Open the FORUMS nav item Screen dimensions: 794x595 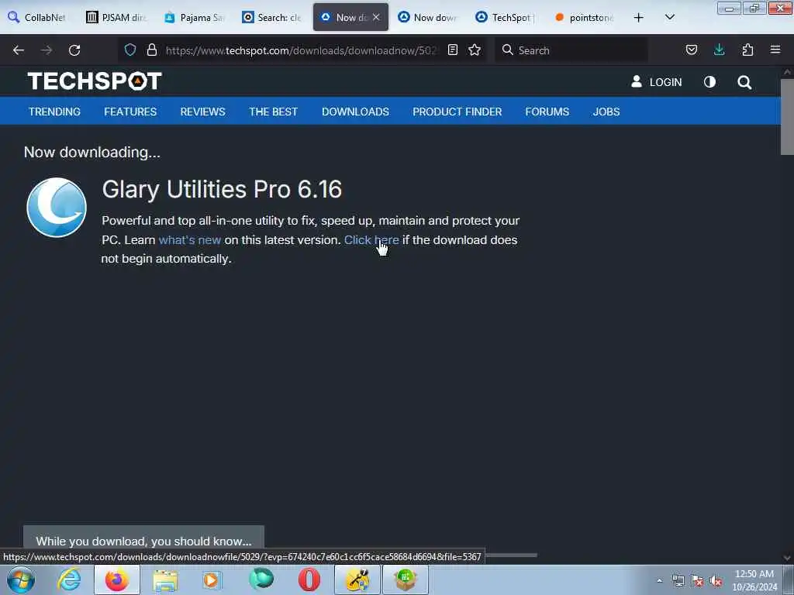(x=547, y=112)
